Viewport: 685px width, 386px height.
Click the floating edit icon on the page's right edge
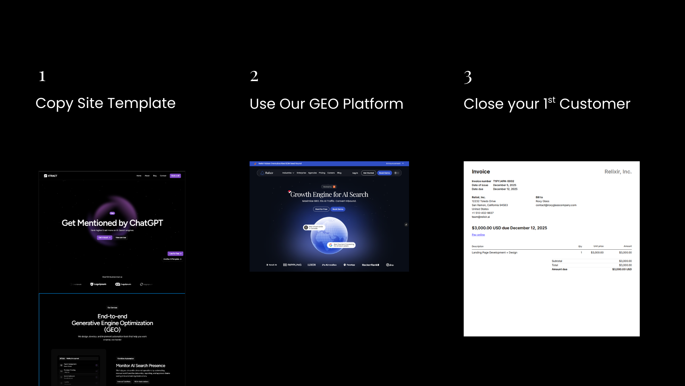pos(406,225)
